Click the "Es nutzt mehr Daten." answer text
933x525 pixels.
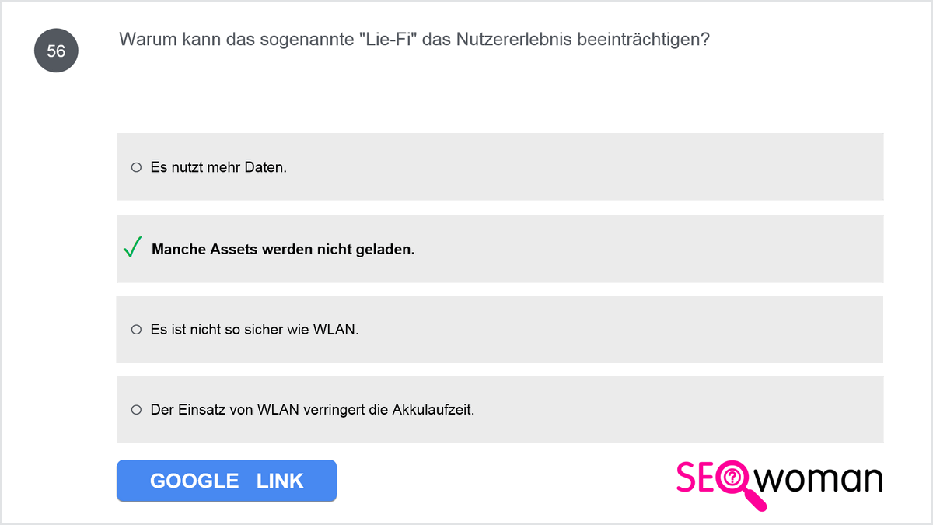pos(218,167)
